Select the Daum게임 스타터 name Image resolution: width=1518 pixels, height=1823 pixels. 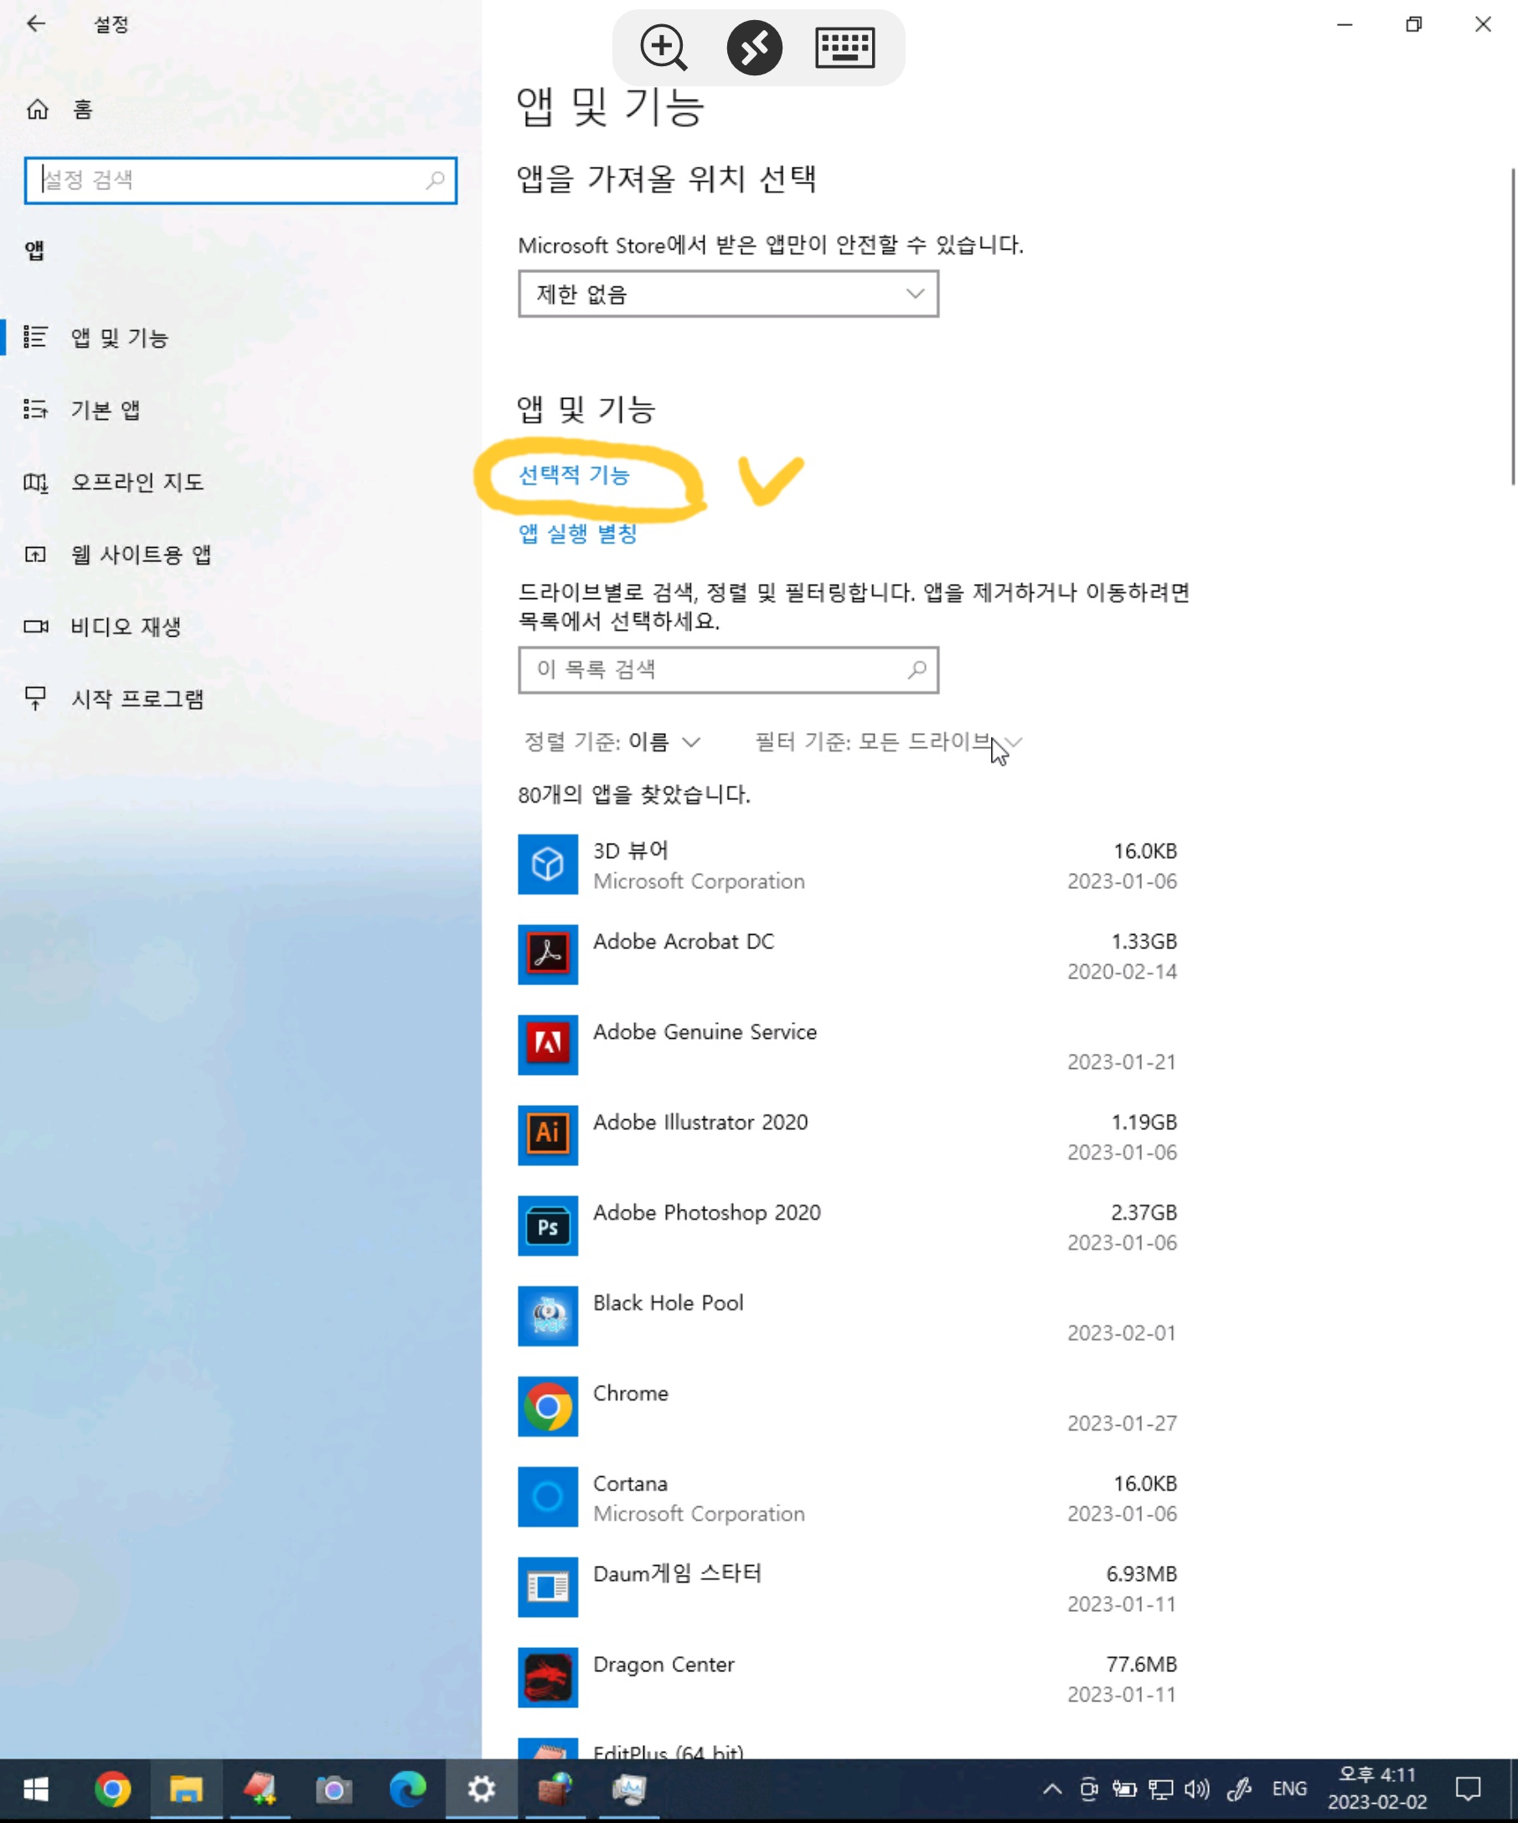(x=677, y=1573)
